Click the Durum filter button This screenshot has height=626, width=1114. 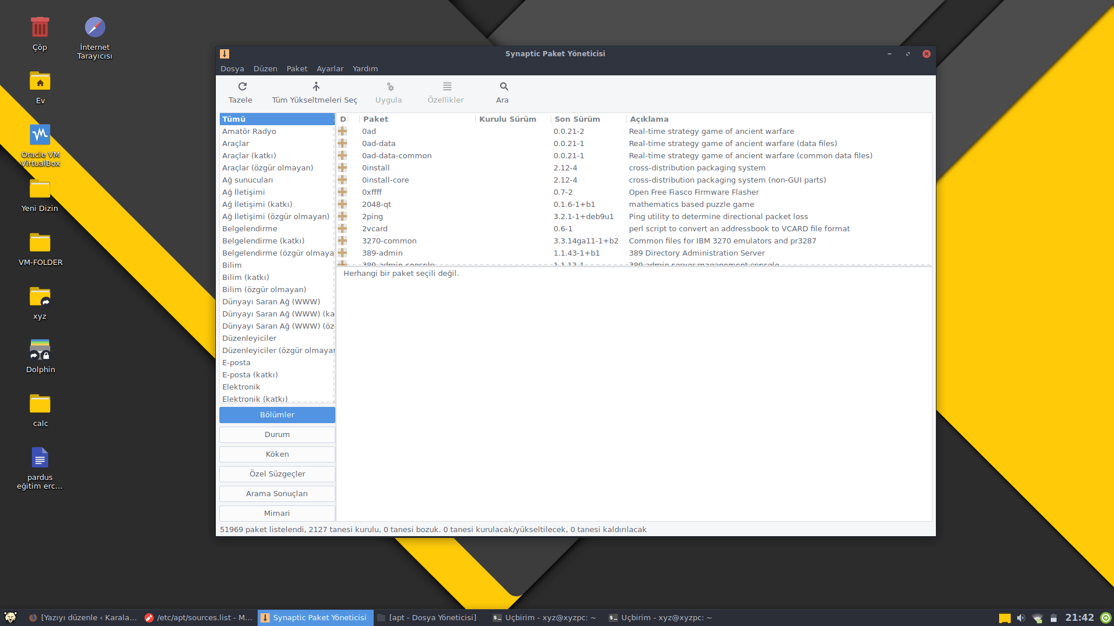click(x=277, y=435)
